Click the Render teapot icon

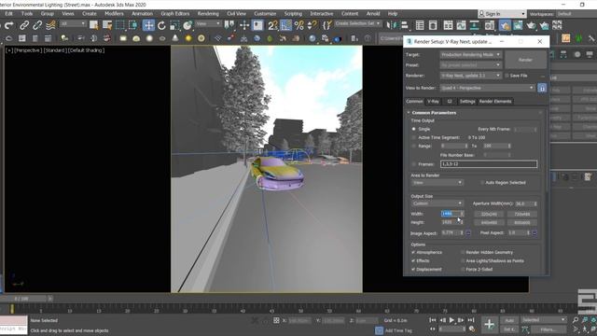[531, 25]
